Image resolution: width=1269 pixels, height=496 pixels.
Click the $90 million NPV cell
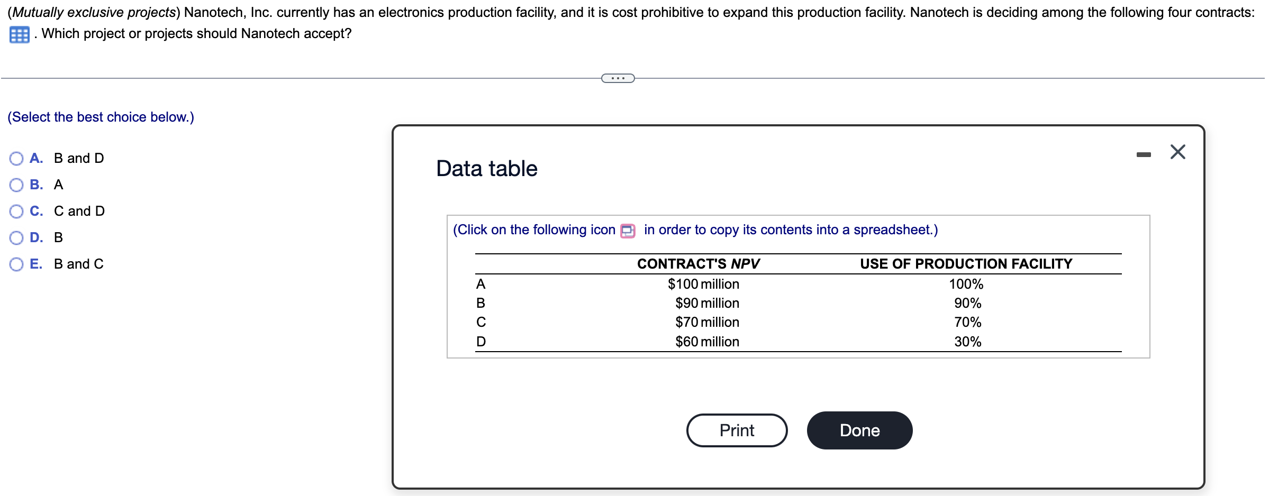(x=707, y=304)
